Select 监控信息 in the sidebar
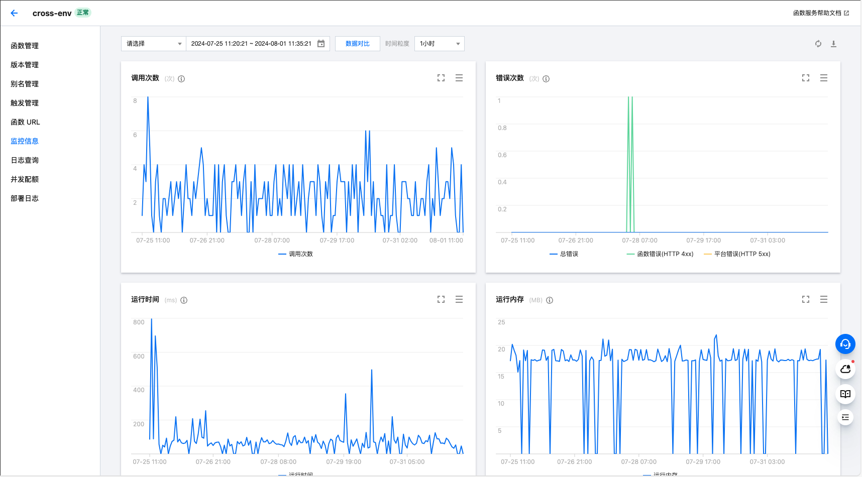Image resolution: width=862 pixels, height=477 pixels. 25,141
